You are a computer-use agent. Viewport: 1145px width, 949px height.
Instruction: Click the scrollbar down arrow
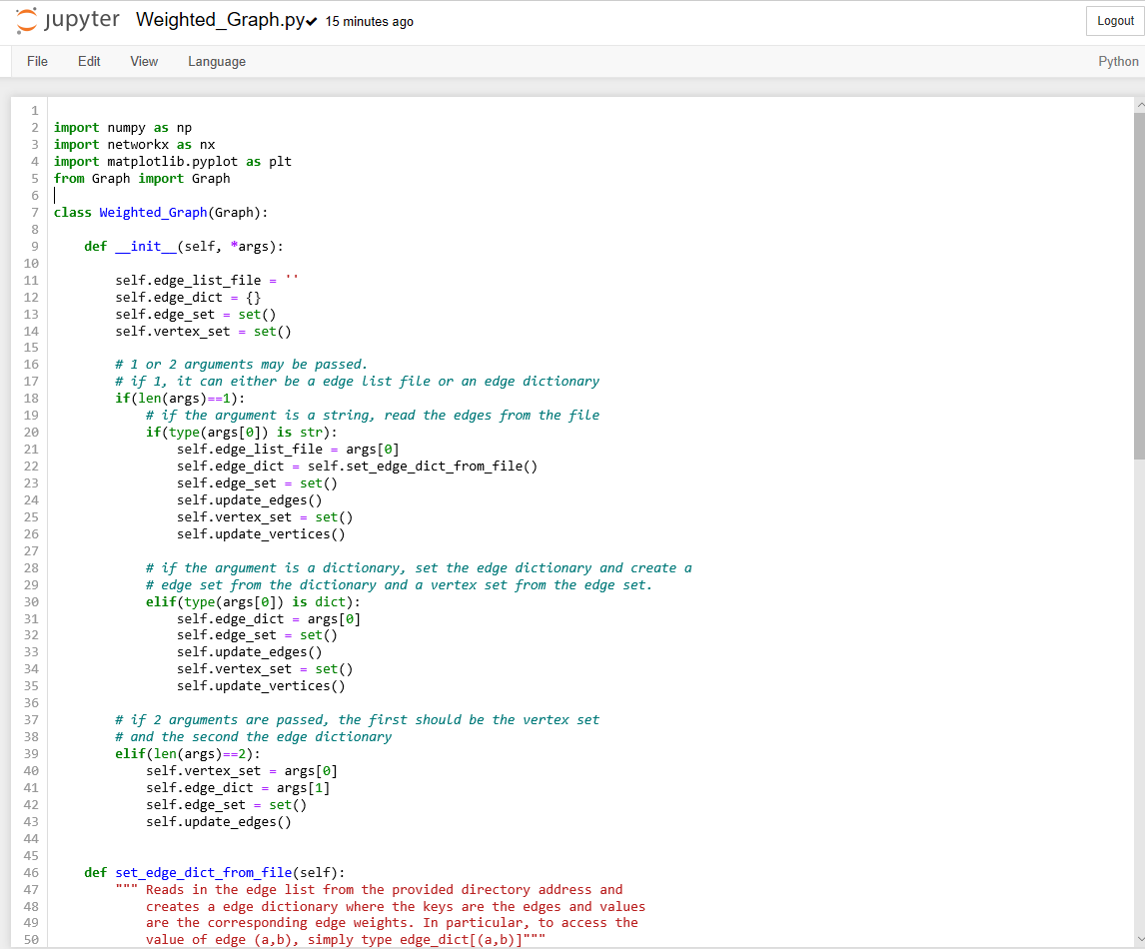pos(1140,939)
